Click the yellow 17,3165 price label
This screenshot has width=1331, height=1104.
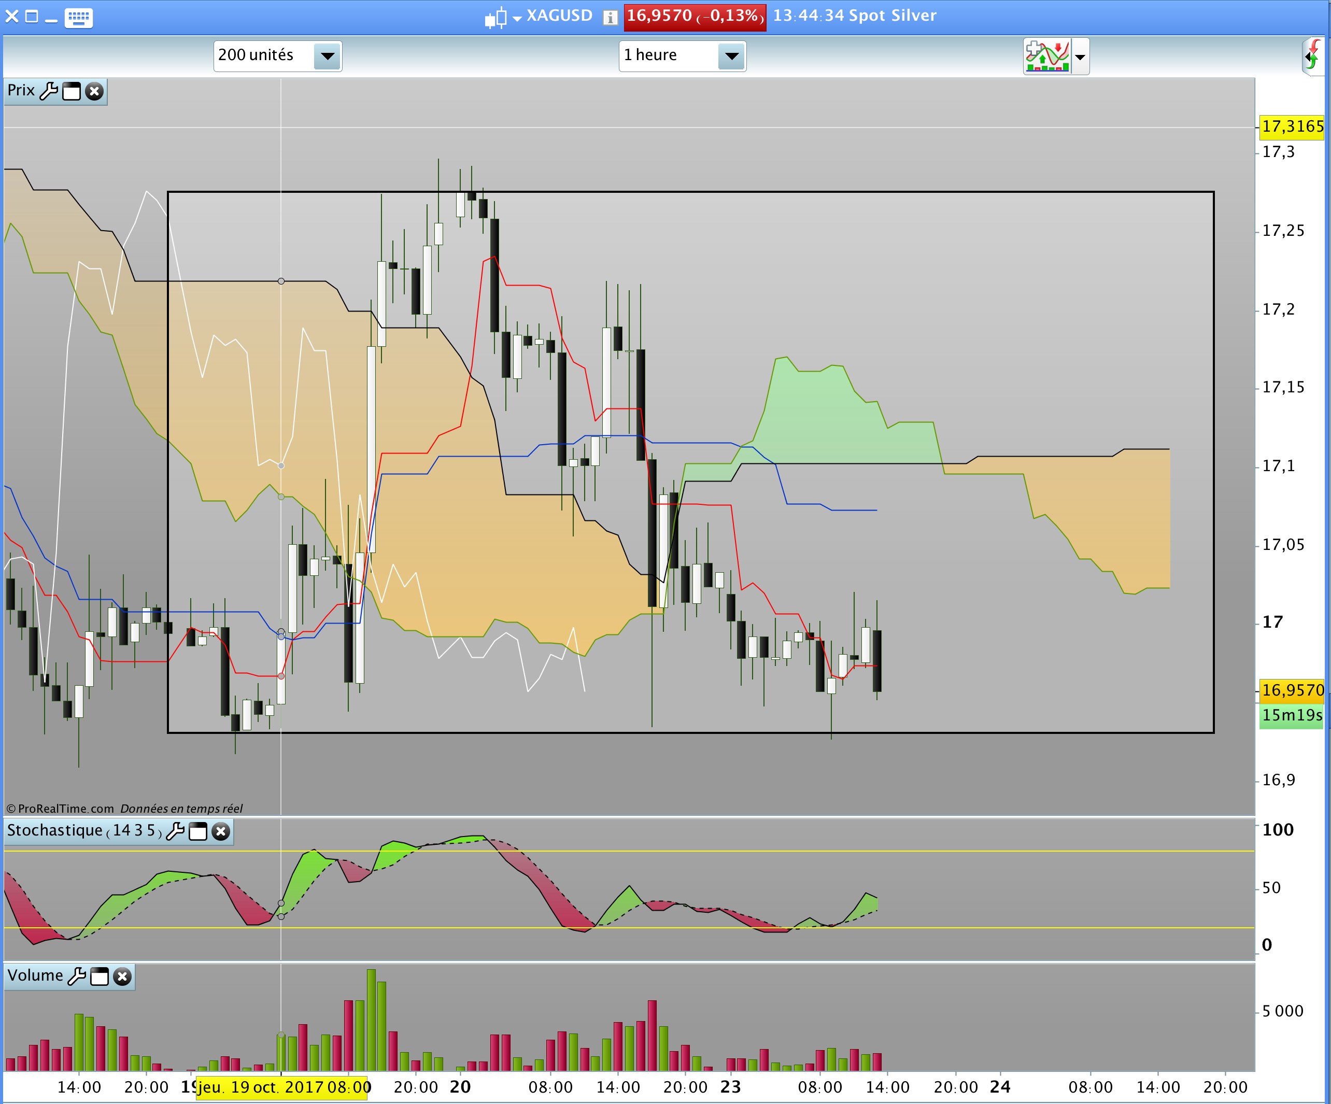(x=1291, y=126)
